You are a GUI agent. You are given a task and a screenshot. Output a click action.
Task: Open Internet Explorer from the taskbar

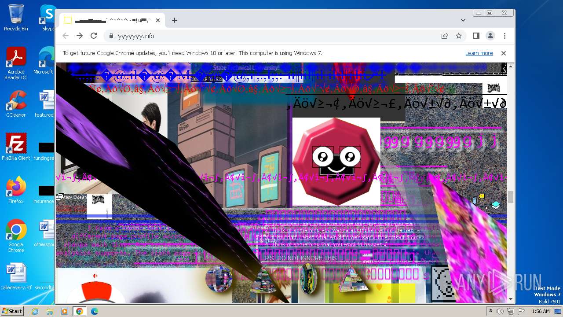[35, 311]
